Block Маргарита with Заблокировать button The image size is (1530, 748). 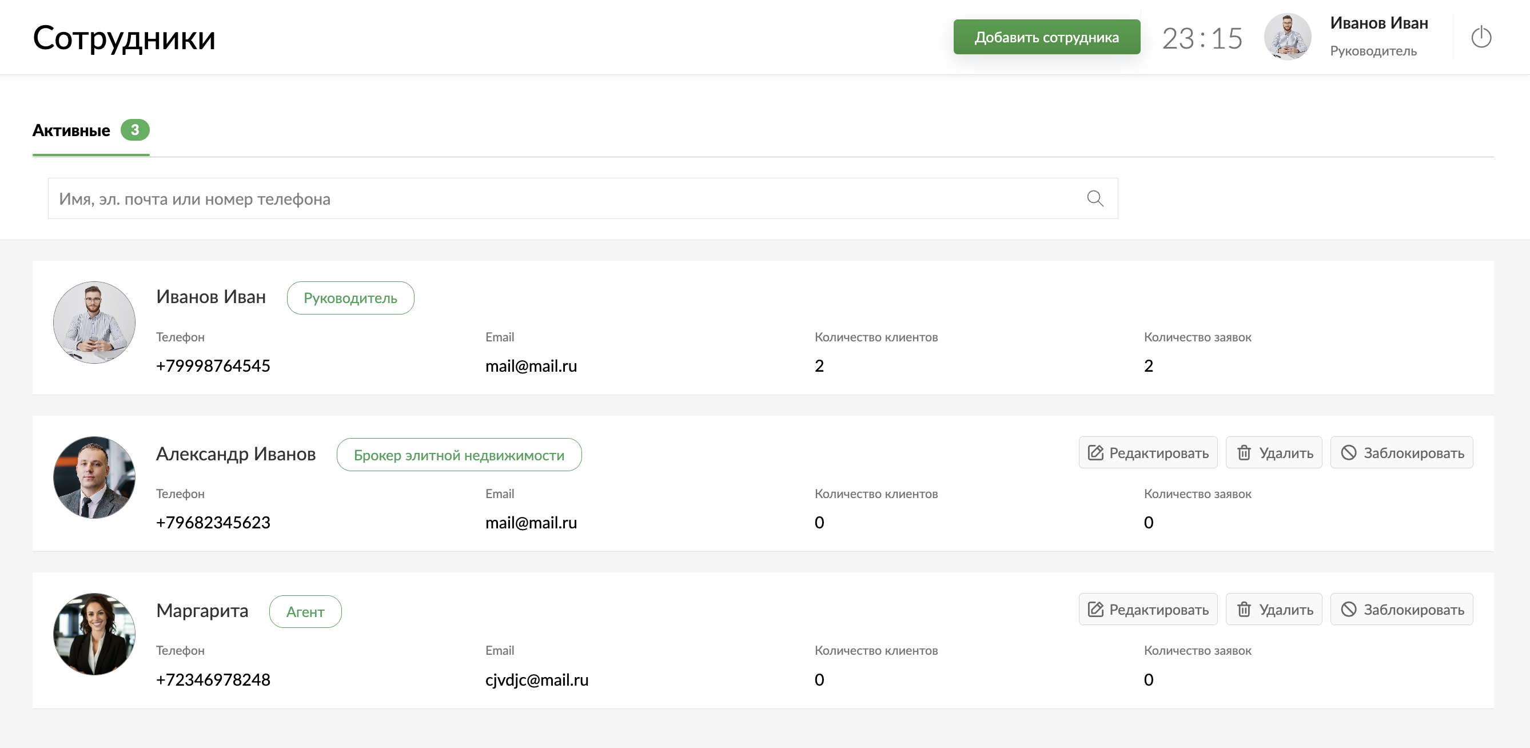[1401, 610]
